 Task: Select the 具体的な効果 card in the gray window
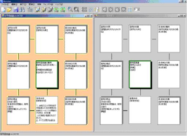169,110
